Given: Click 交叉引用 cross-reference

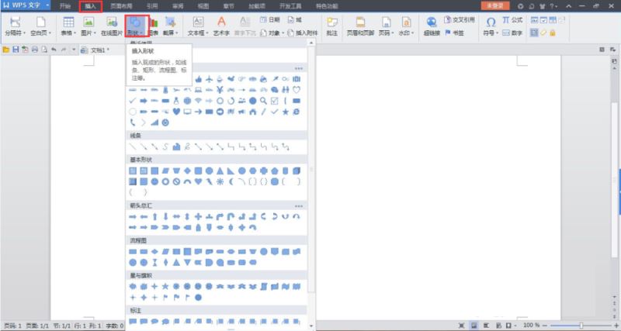Looking at the screenshot, I should click(x=460, y=20).
